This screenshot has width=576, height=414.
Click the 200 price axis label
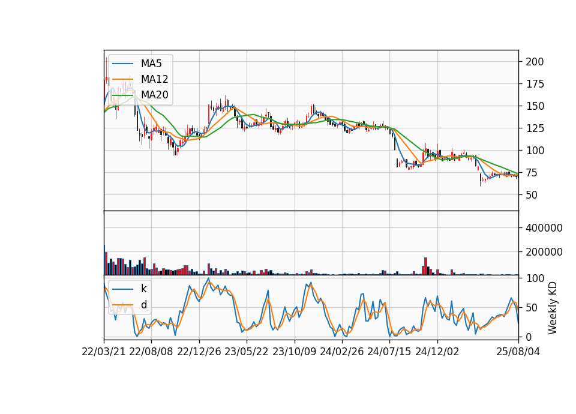click(x=535, y=62)
